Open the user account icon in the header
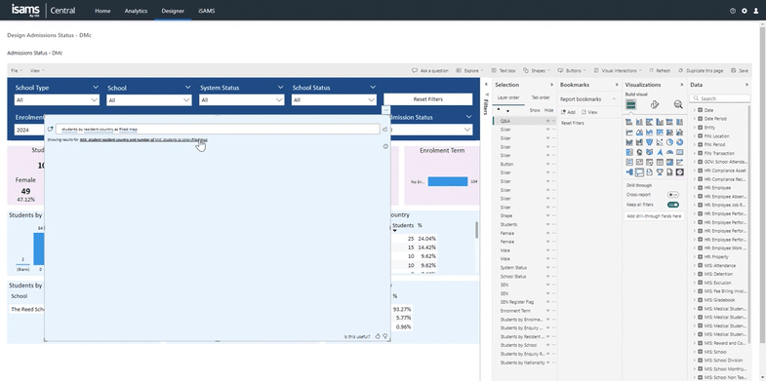This screenshot has width=766, height=381. (755, 11)
